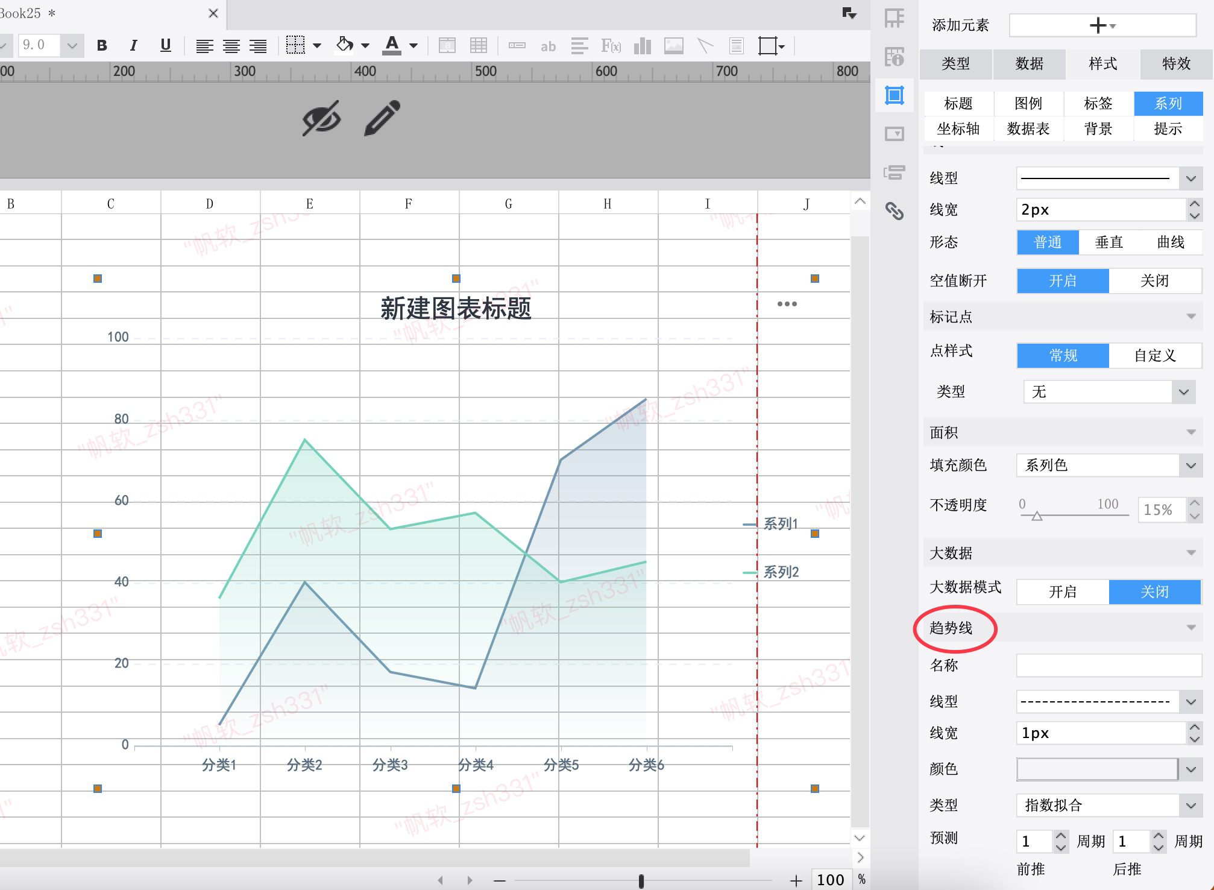Open the font size dropdown
Screen dimensions: 1214x890
pos(72,46)
